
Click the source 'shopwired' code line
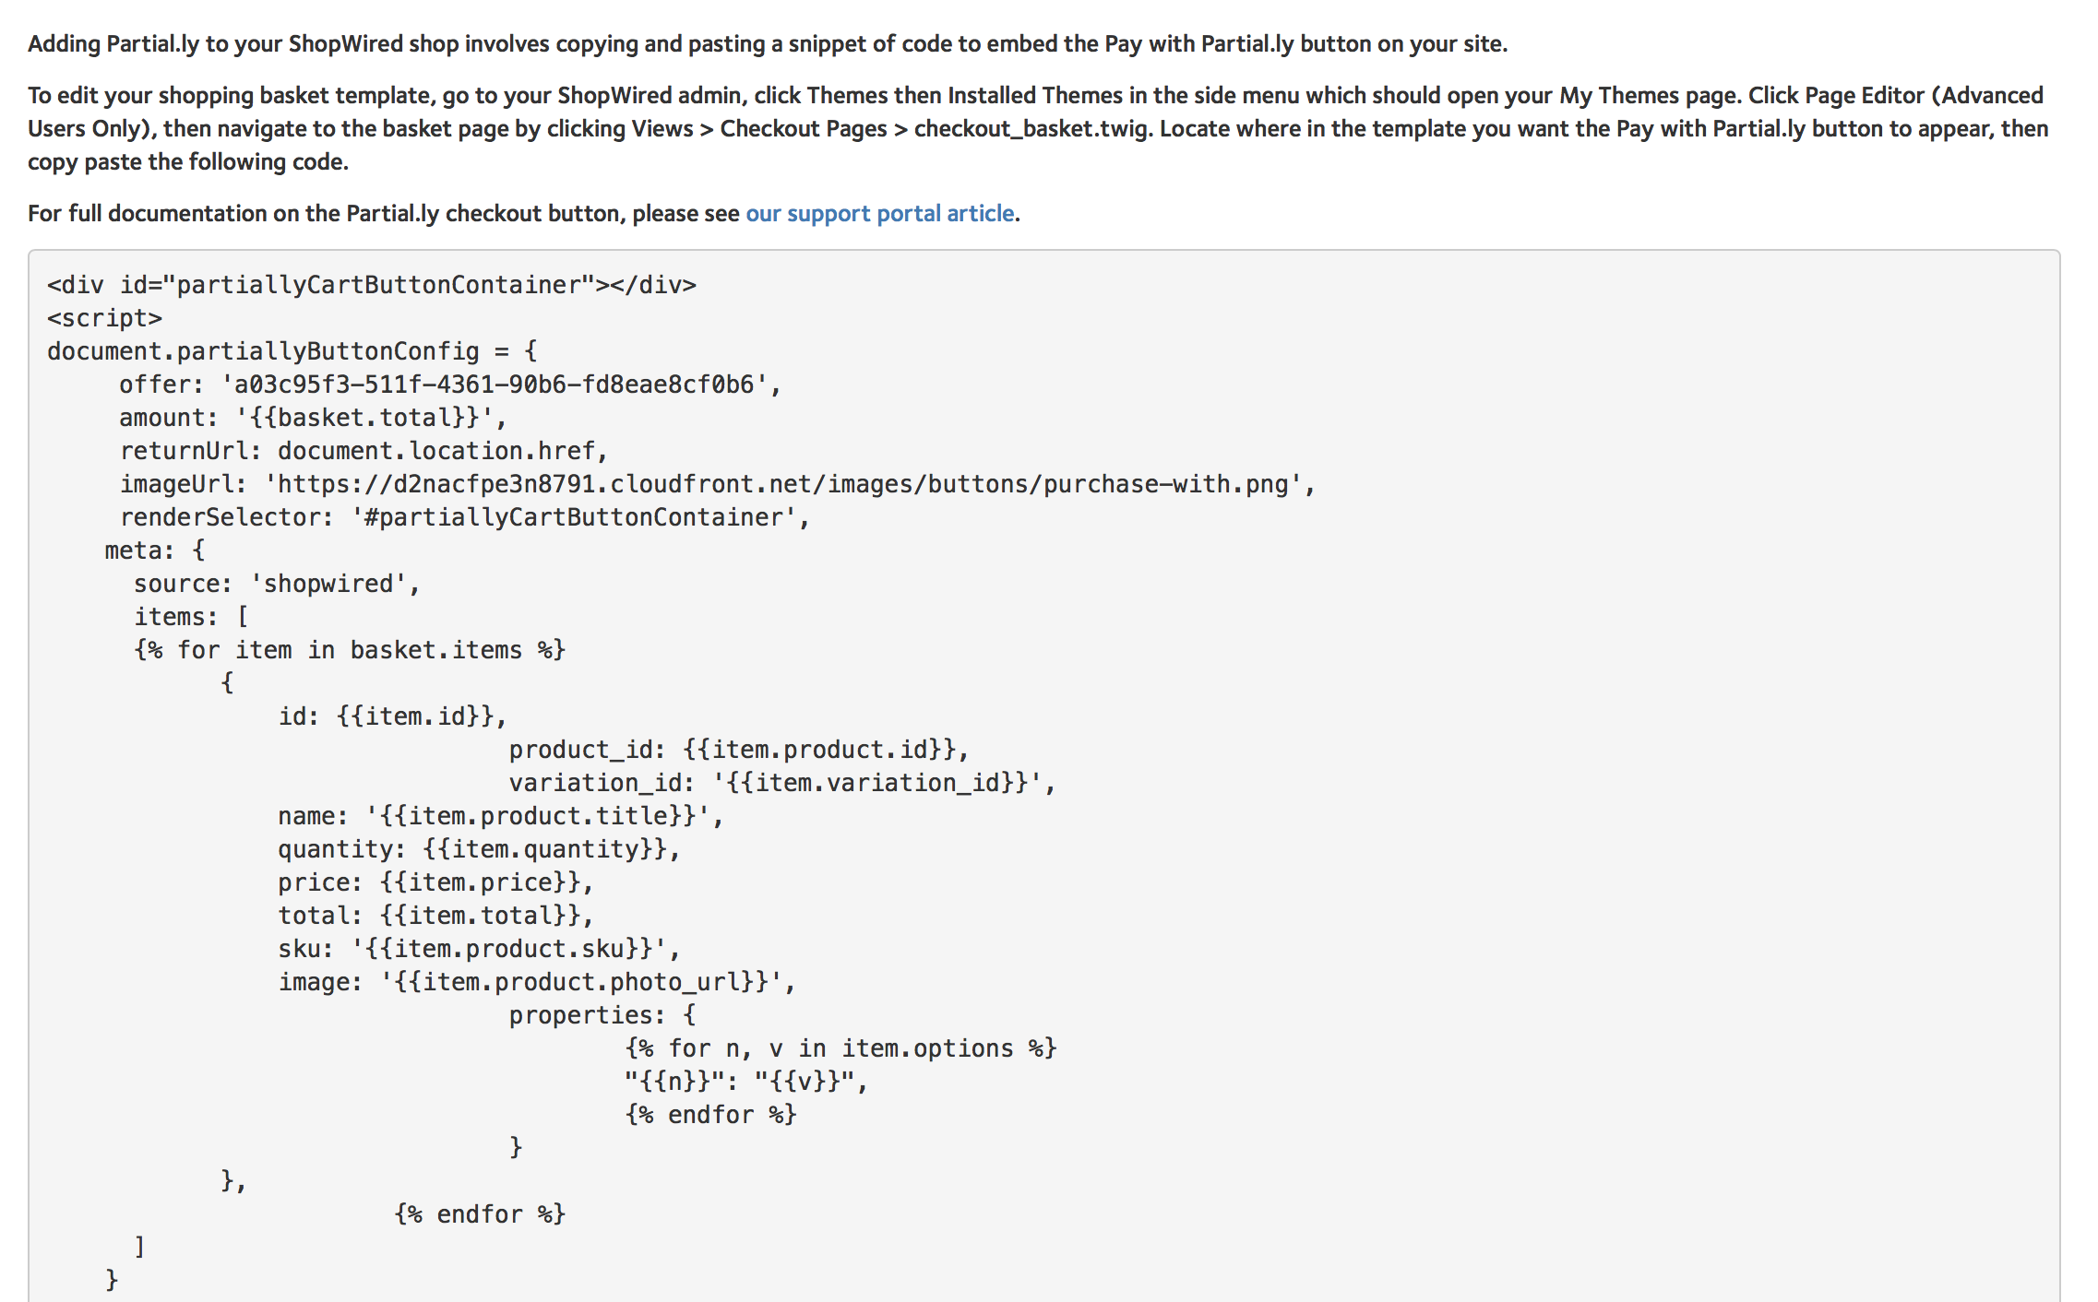pos(277,584)
